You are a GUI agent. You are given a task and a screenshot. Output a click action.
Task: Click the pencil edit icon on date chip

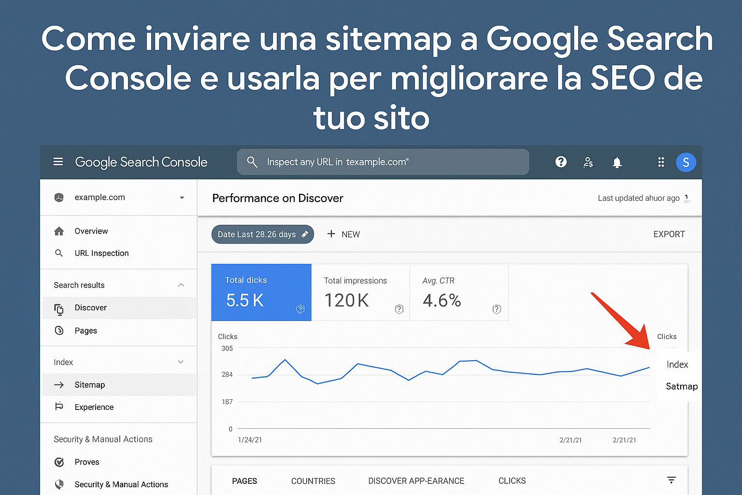point(305,234)
